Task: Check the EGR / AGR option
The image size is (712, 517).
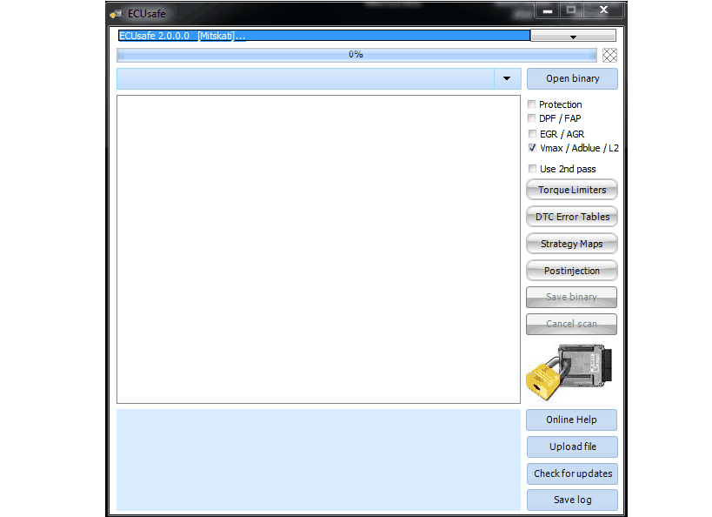Action: [532, 134]
